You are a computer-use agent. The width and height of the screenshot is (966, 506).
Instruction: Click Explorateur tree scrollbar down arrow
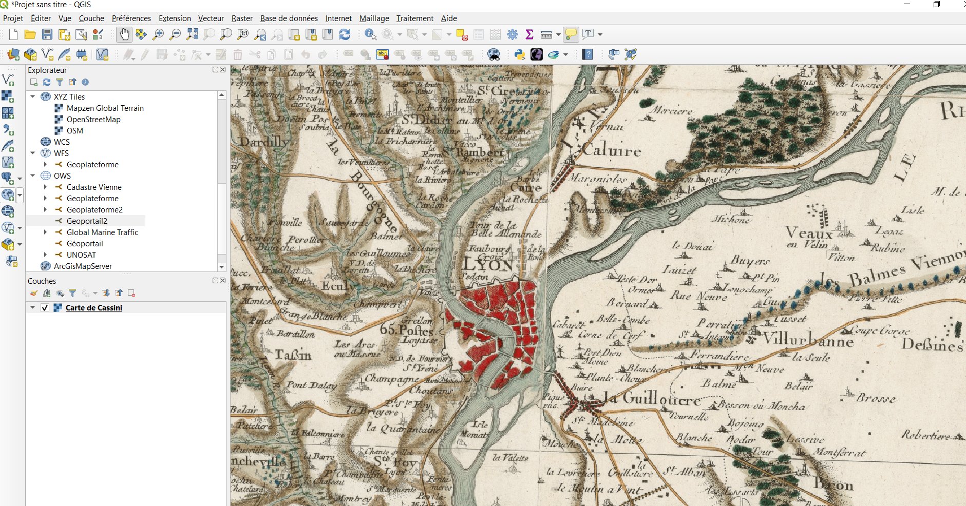[x=222, y=267]
